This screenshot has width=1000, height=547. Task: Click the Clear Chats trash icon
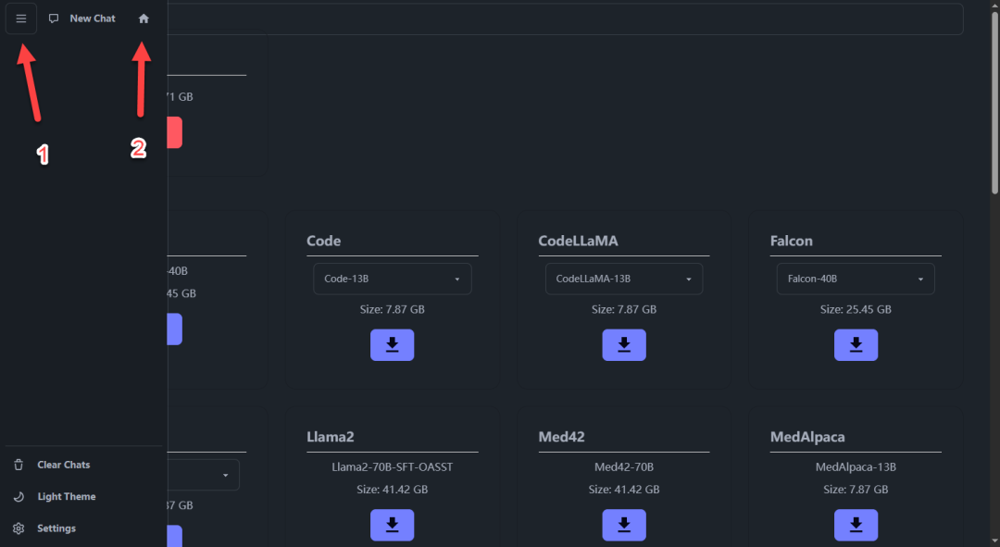click(19, 465)
